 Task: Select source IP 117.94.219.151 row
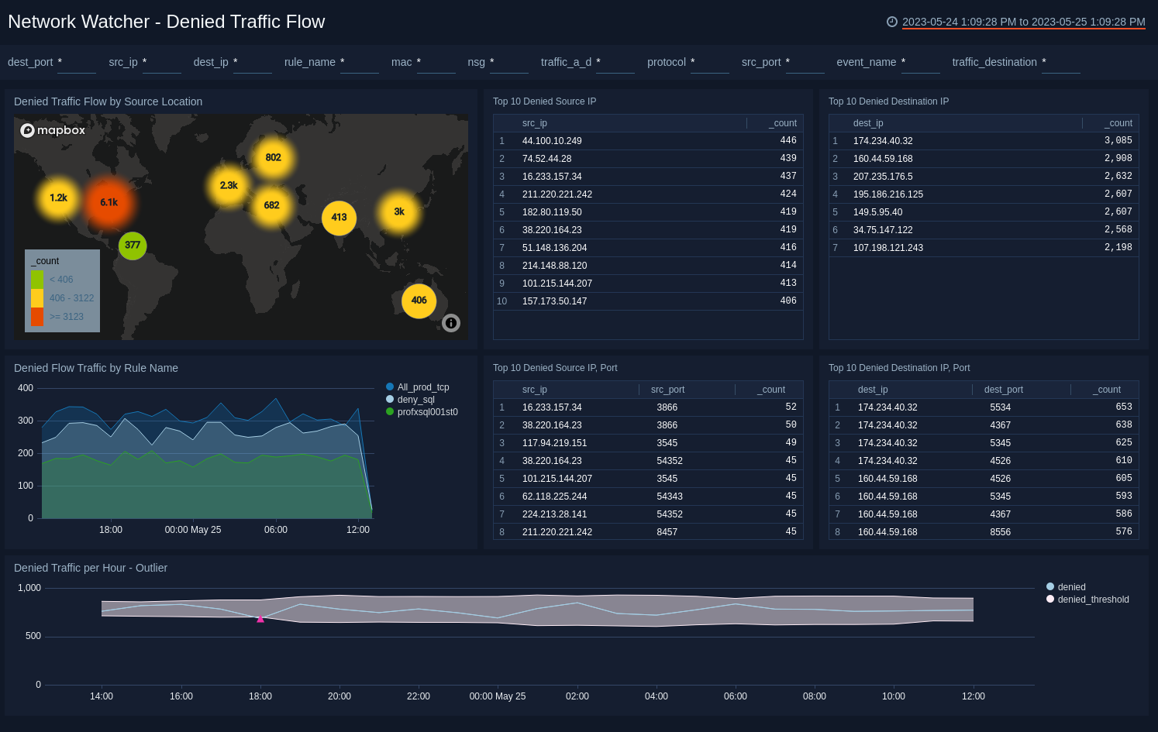(x=648, y=443)
